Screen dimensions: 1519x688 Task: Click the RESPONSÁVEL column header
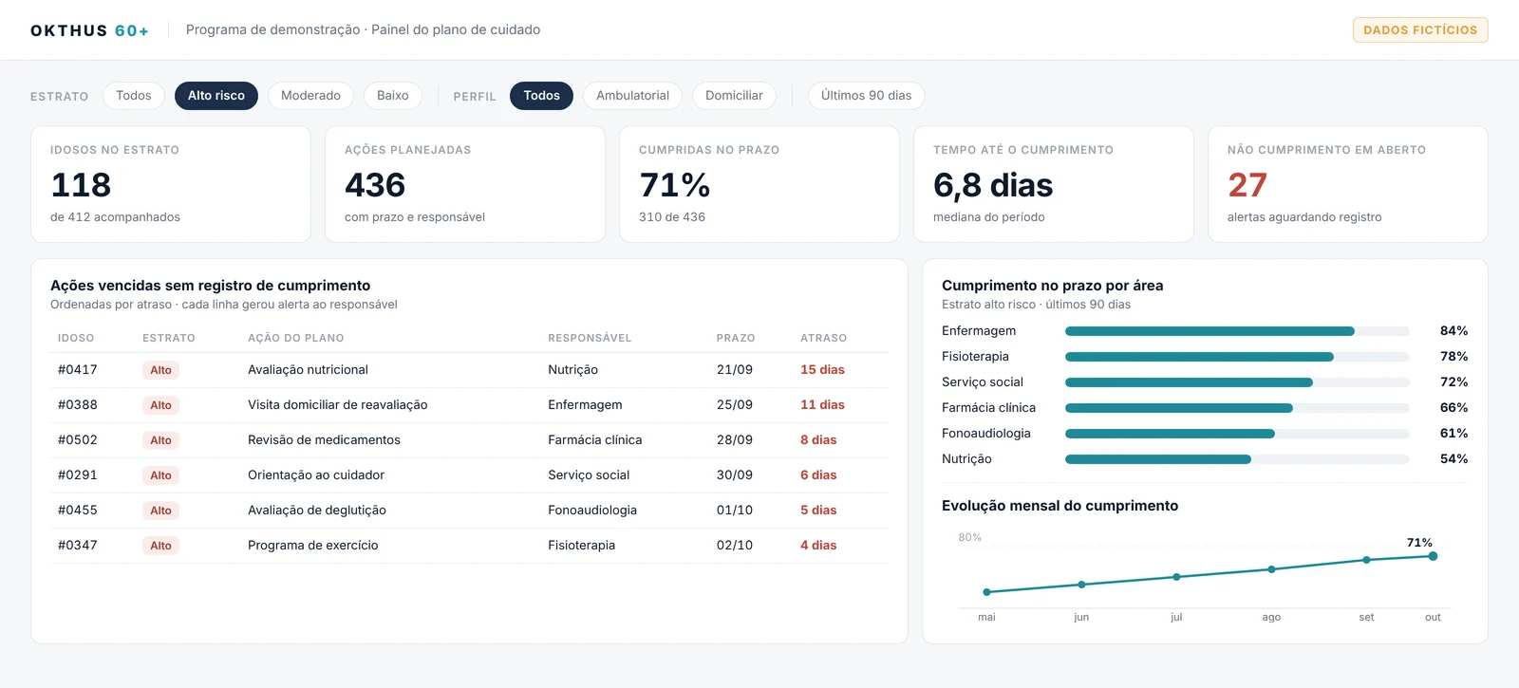pos(590,338)
